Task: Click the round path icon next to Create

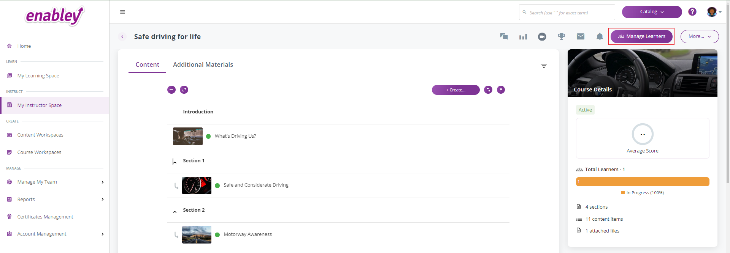Action: pyautogui.click(x=488, y=90)
